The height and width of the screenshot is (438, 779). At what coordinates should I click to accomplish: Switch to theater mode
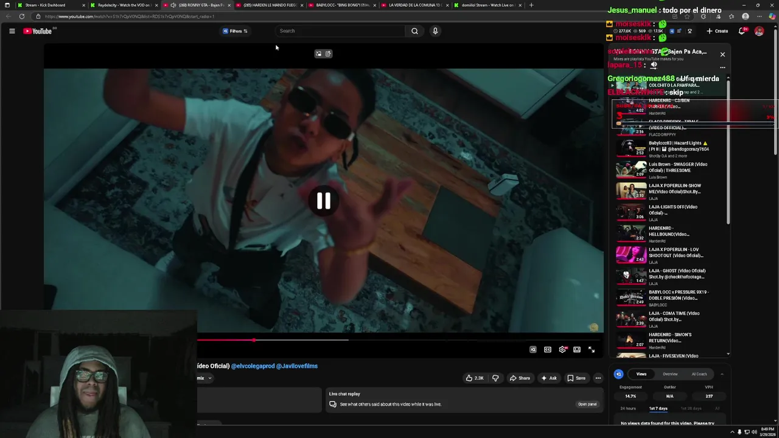[x=577, y=350]
